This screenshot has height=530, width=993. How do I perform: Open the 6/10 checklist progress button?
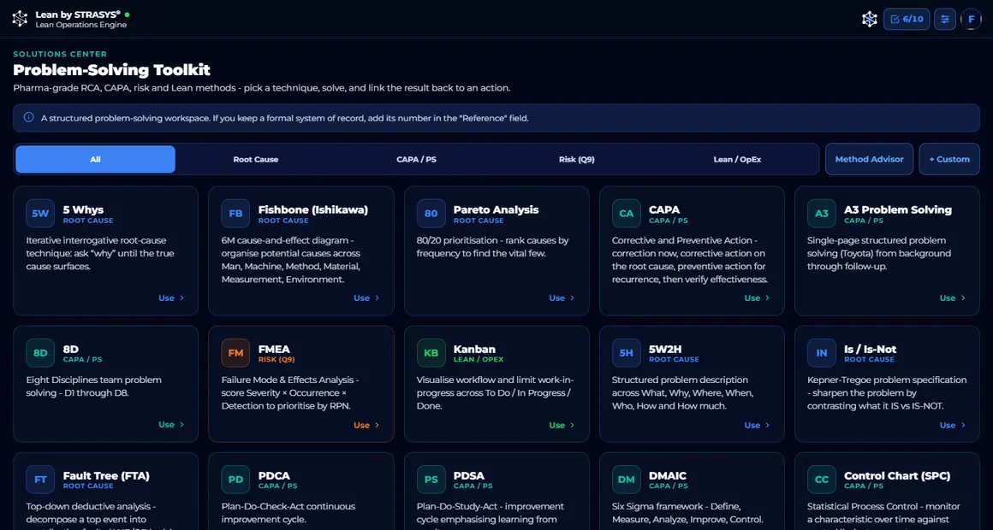pyautogui.click(x=907, y=19)
